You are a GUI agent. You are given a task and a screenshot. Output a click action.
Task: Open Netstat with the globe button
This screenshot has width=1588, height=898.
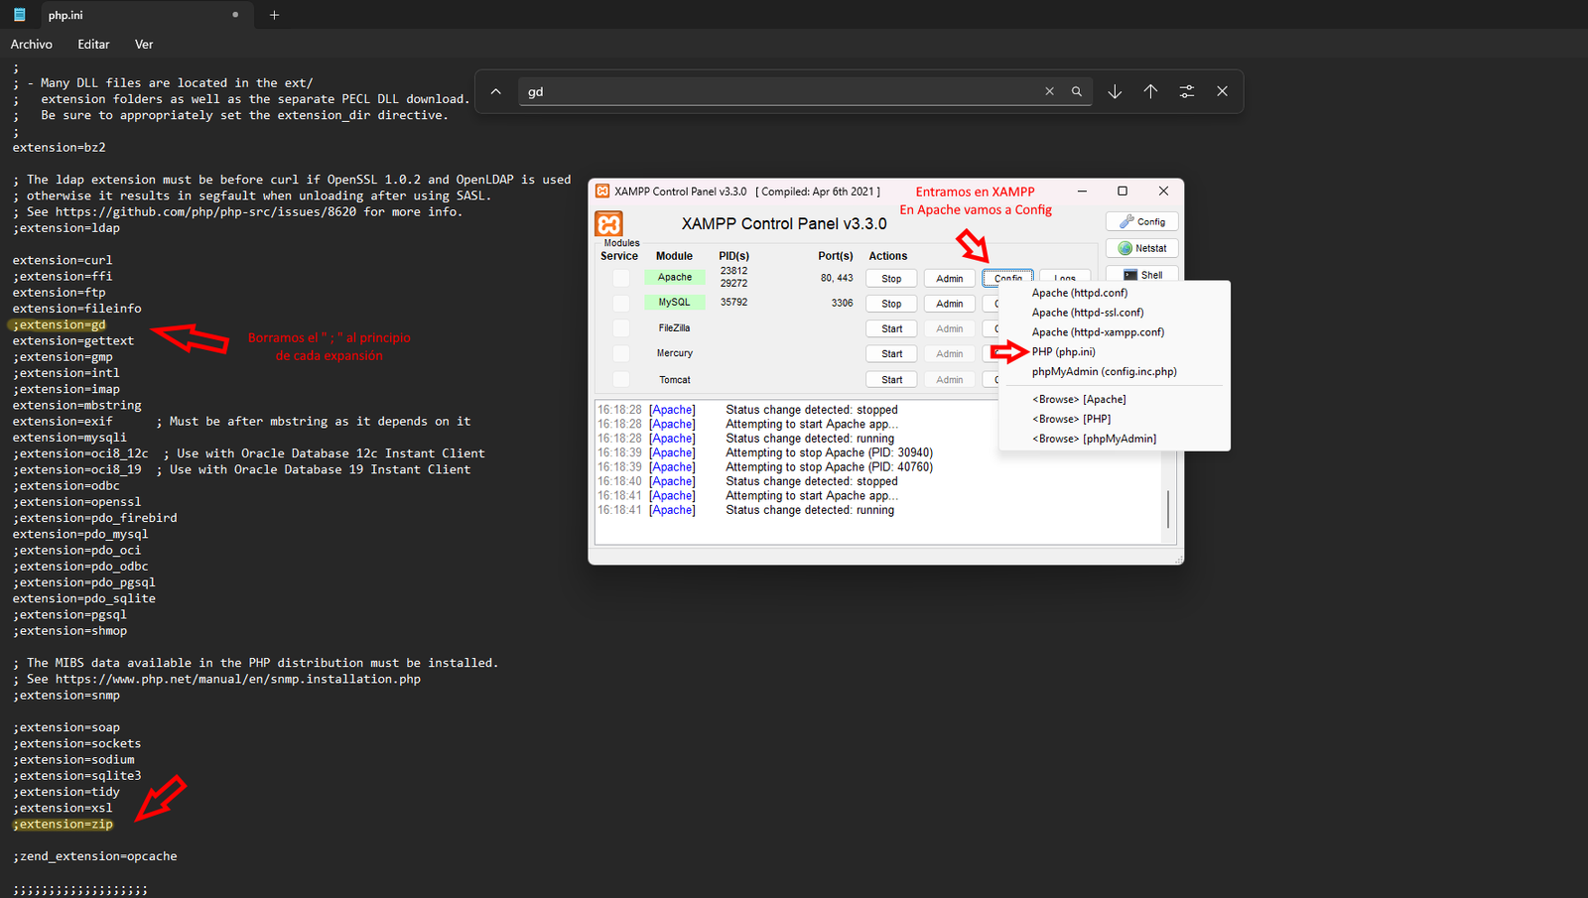click(x=1142, y=248)
